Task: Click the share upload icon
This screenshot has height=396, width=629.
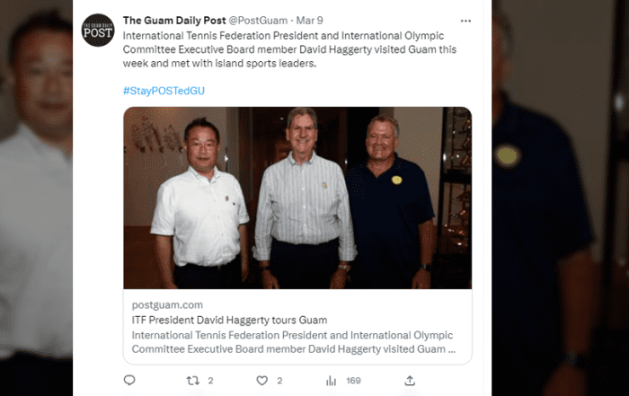Action: pos(410,381)
